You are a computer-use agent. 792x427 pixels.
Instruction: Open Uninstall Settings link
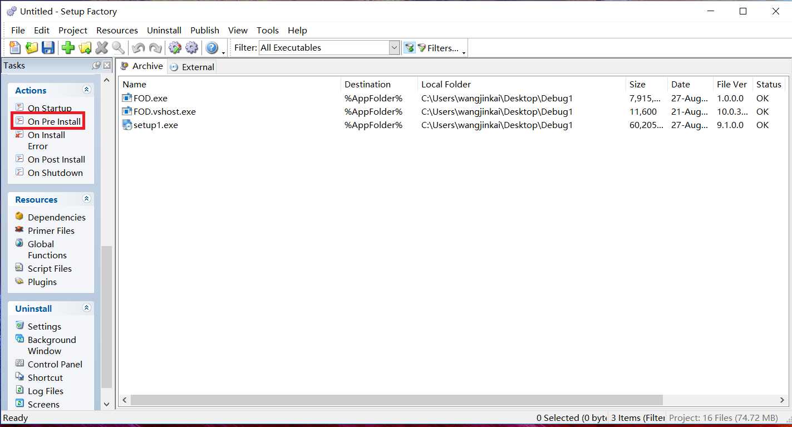[45, 326]
